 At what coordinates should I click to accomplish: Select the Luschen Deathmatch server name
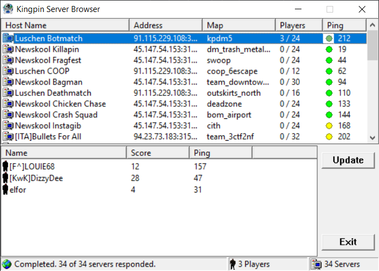click(53, 93)
